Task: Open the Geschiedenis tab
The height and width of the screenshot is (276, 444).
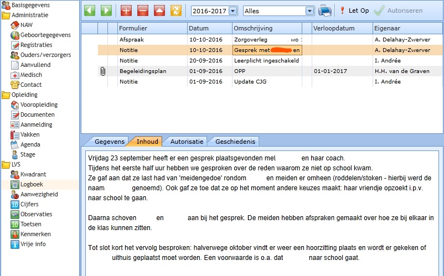Action: [x=236, y=141]
